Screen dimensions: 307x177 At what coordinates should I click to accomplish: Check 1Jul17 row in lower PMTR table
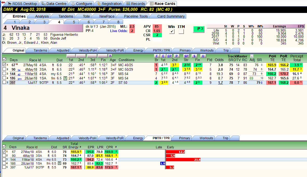tap(4, 167)
